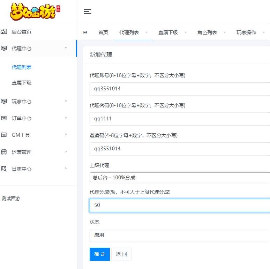Screen dimensions: 270x269
Task: Click the 上级代理 field label
Action: pyautogui.click(x=99, y=165)
